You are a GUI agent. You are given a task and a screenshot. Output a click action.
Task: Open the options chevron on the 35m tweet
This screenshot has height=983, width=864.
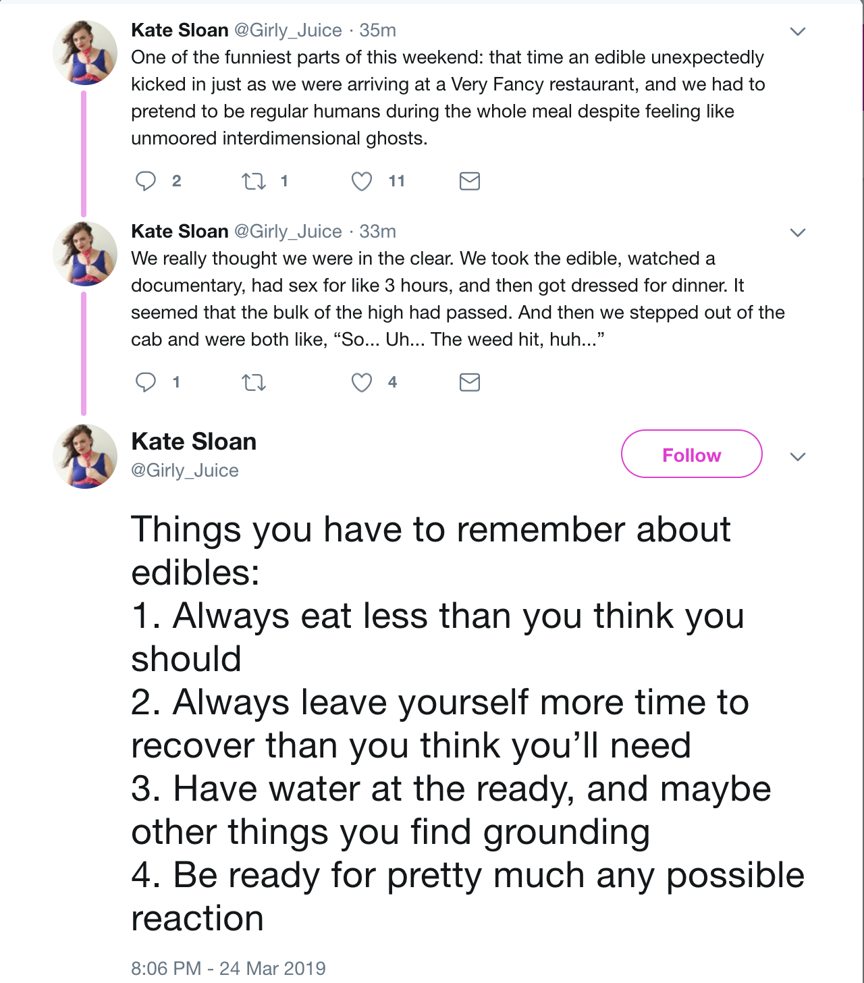[798, 31]
